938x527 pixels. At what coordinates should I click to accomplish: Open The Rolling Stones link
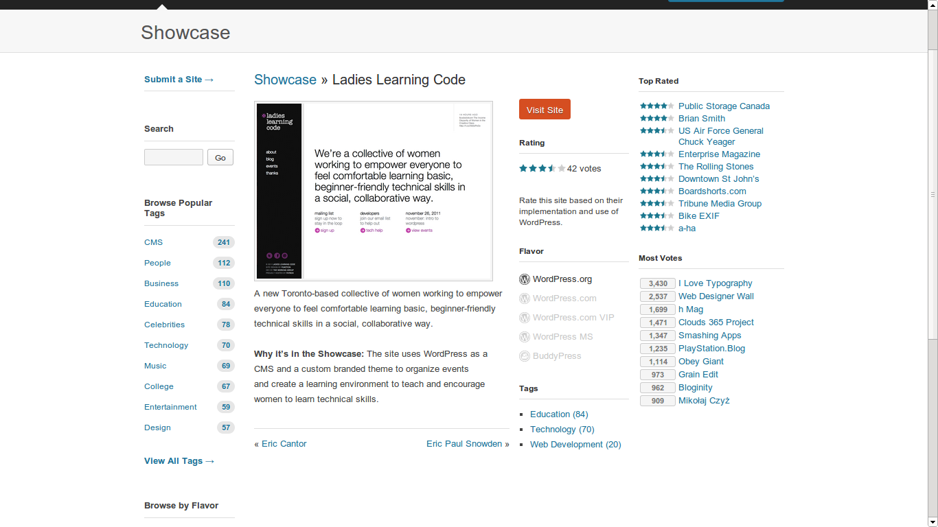coord(716,167)
